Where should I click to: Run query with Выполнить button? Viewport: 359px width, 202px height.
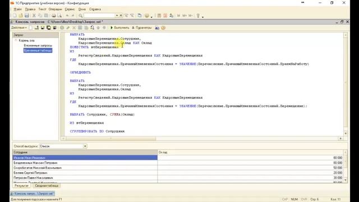tap(119, 27)
